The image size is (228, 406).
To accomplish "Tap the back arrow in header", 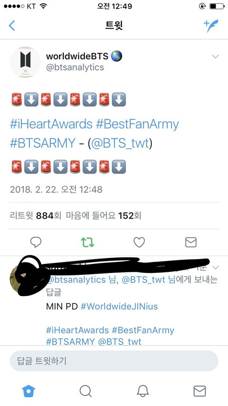I will point(12,26).
